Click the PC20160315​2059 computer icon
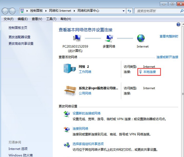Image resolution: width=184 pixels, height=157 pixels. 77,38
